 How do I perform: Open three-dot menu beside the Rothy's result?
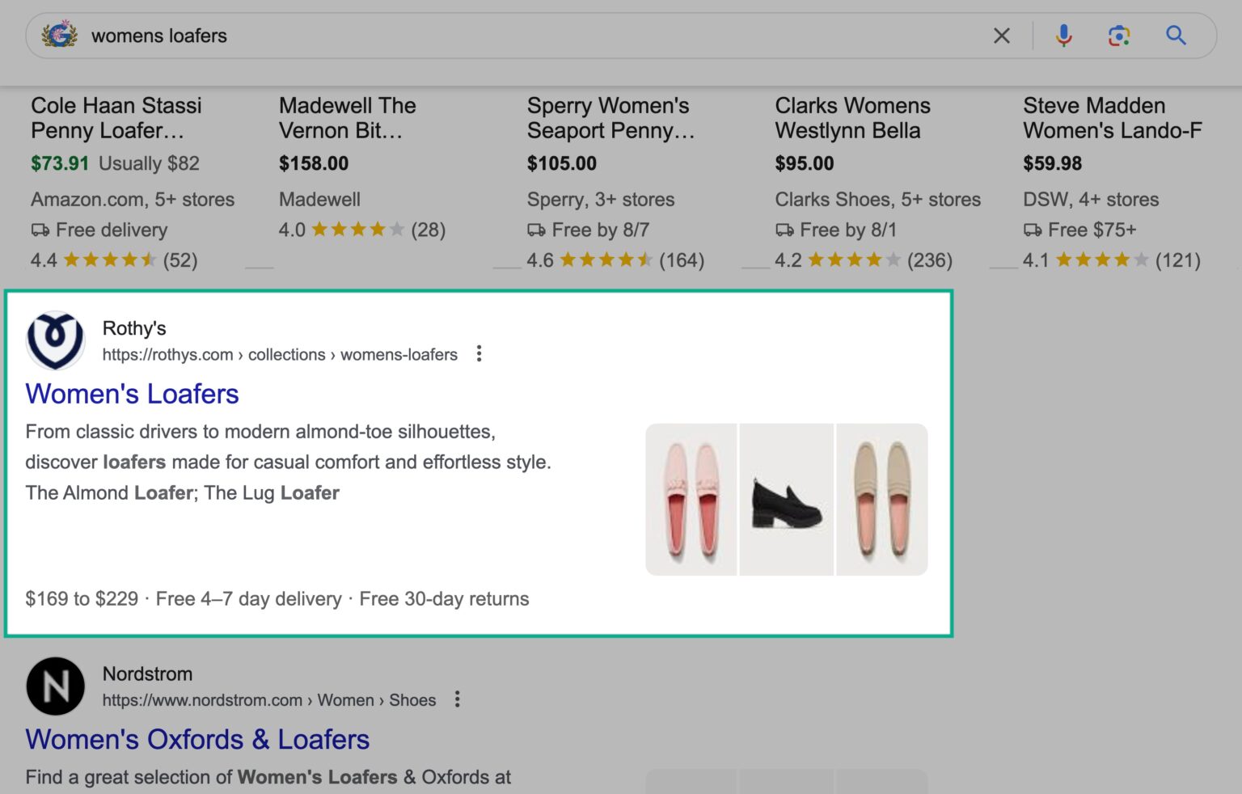[479, 353]
